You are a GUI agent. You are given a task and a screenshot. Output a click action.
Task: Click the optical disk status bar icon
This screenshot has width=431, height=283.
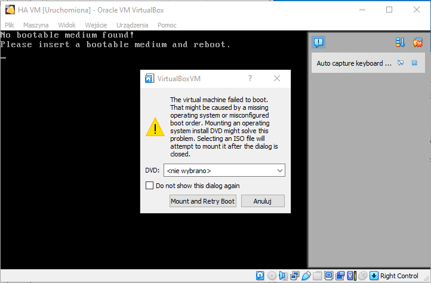pos(272,275)
